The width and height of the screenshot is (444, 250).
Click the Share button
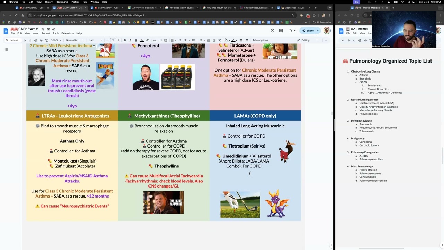(x=308, y=31)
